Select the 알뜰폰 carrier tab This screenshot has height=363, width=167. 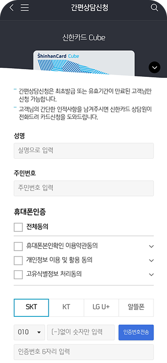point(136,308)
